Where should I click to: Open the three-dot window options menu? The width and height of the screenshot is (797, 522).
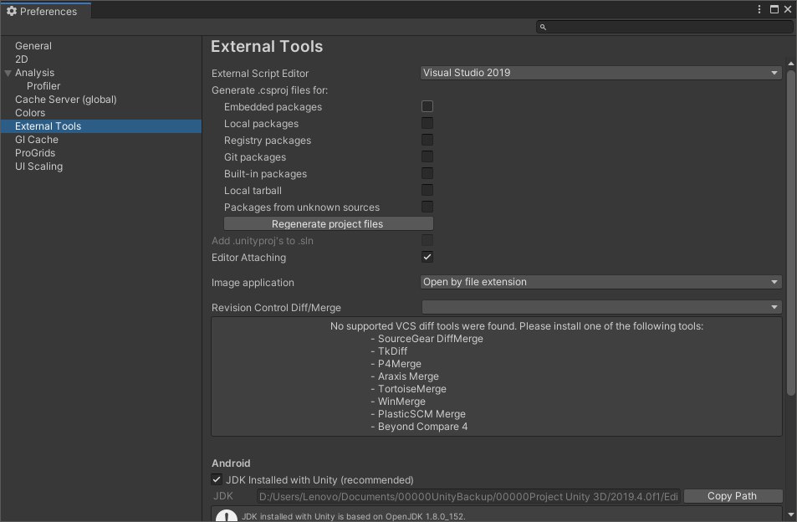(x=759, y=9)
